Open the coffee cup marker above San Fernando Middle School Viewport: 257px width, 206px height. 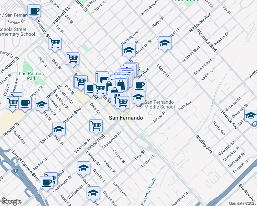tap(139, 85)
